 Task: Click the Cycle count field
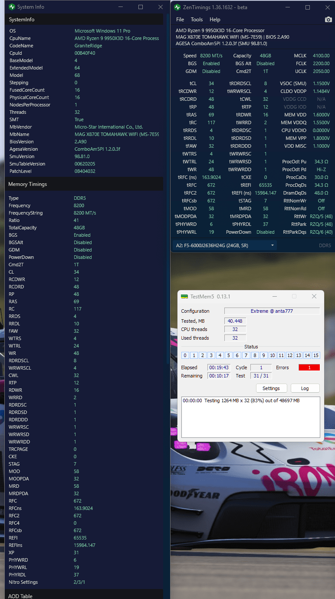261,367
